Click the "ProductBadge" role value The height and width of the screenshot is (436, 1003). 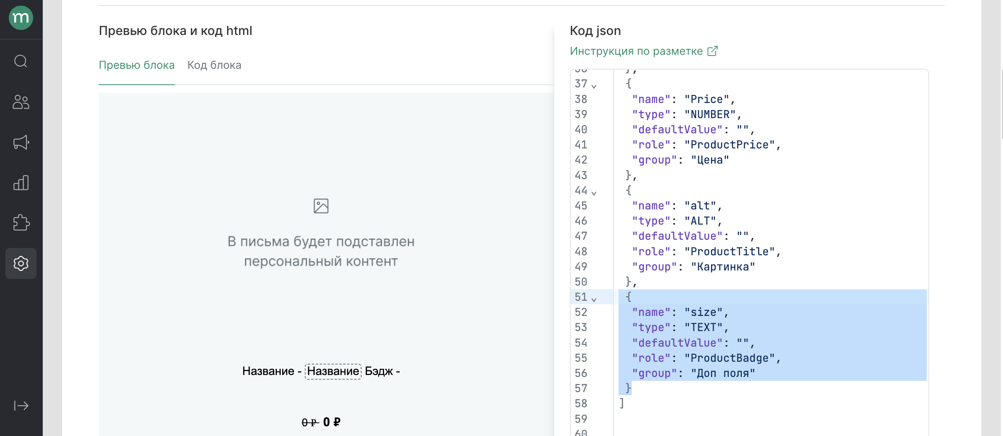(729, 358)
